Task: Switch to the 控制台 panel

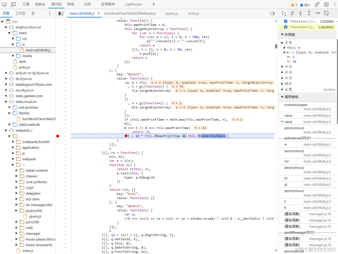Action: point(40,4)
